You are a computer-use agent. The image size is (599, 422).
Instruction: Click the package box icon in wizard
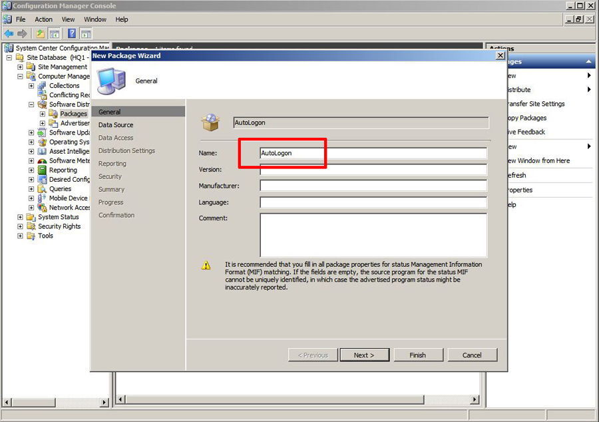point(210,122)
